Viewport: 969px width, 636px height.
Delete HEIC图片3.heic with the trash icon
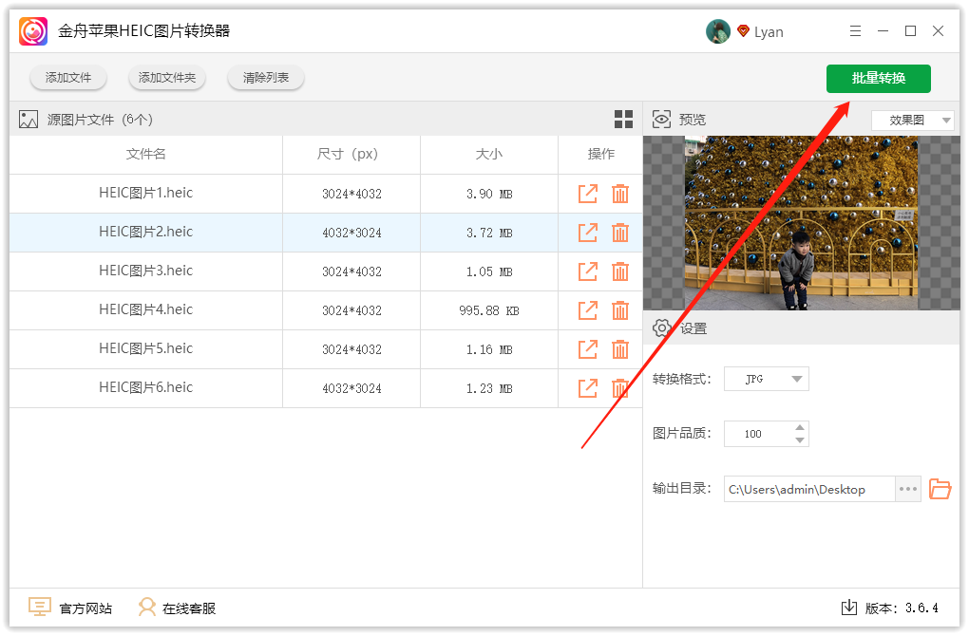(620, 271)
